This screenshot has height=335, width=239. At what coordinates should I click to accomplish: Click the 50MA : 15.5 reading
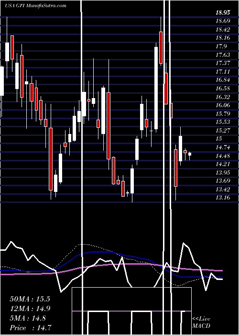[x=30, y=299]
